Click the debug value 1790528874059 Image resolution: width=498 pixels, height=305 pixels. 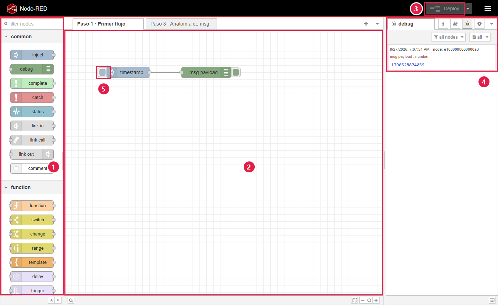pyautogui.click(x=408, y=65)
